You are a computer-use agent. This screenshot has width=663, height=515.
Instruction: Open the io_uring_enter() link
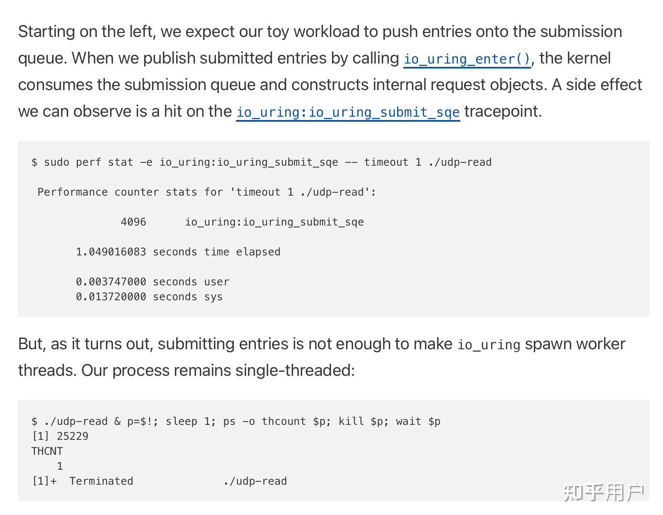pos(467,59)
